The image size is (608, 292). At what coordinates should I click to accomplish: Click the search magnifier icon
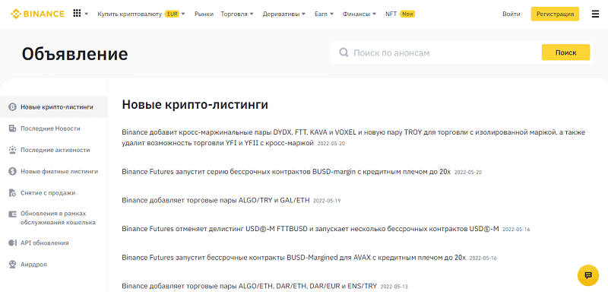pos(344,52)
